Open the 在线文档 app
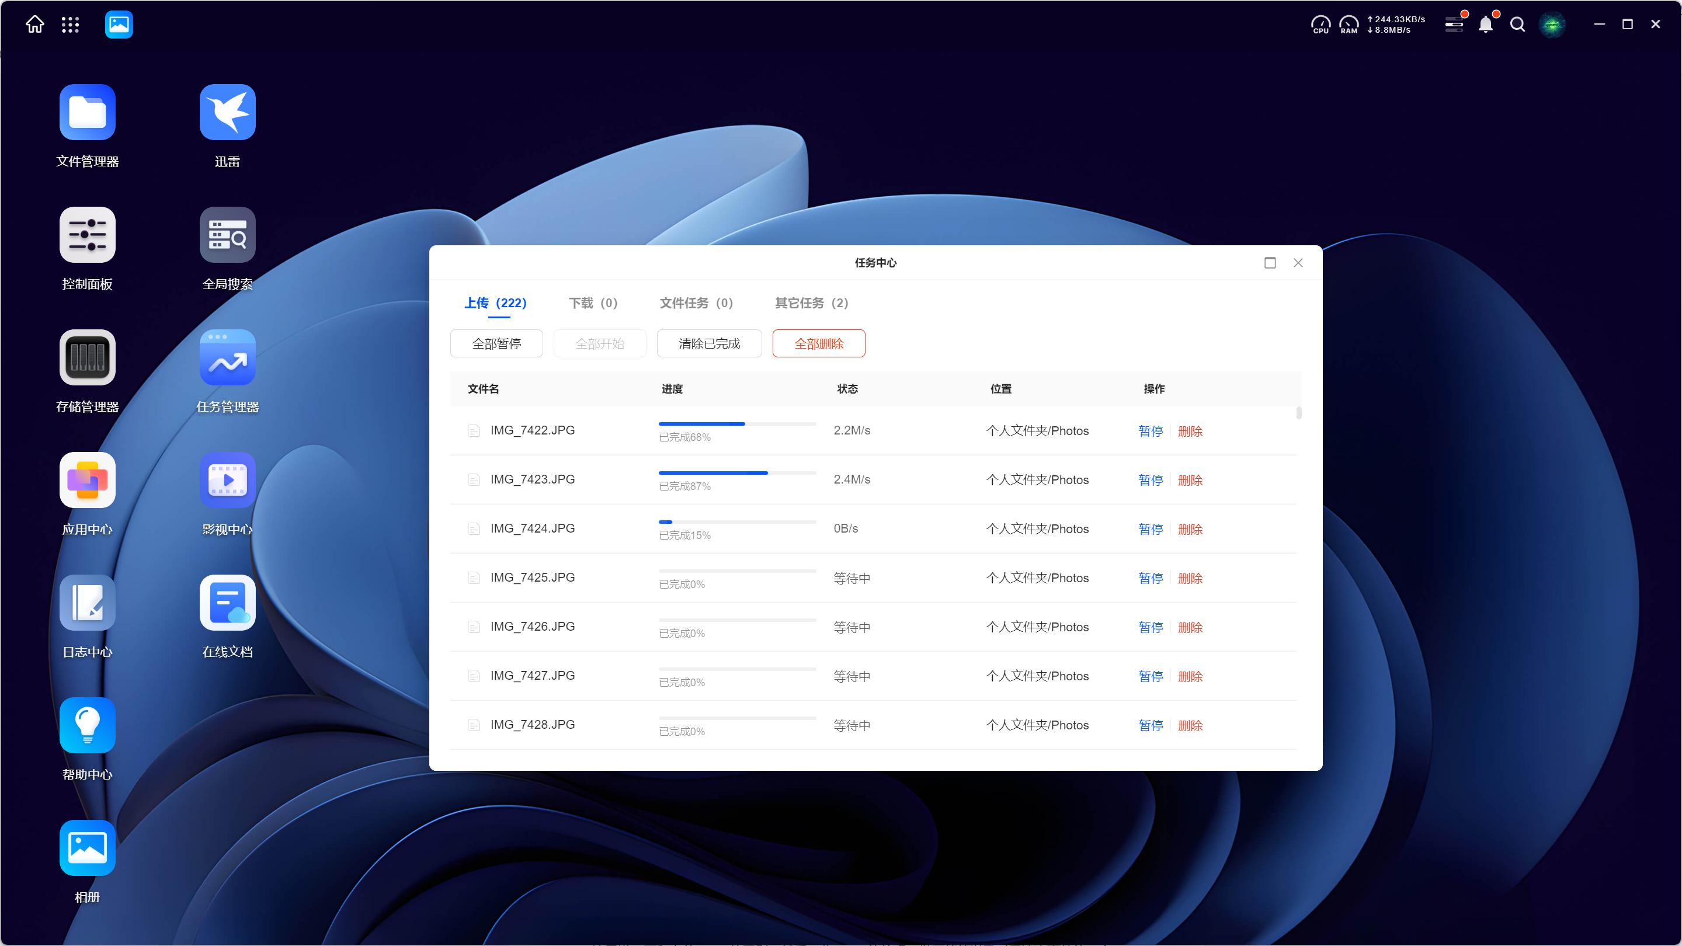The width and height of the screenshot is (1682, 946). pos(227,603)
